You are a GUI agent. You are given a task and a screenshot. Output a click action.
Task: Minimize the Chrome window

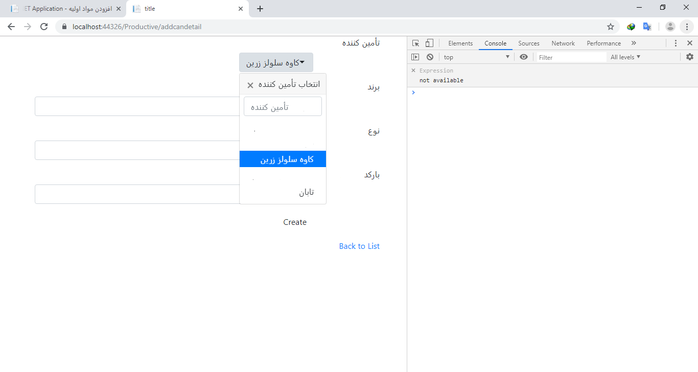(639, 7)
